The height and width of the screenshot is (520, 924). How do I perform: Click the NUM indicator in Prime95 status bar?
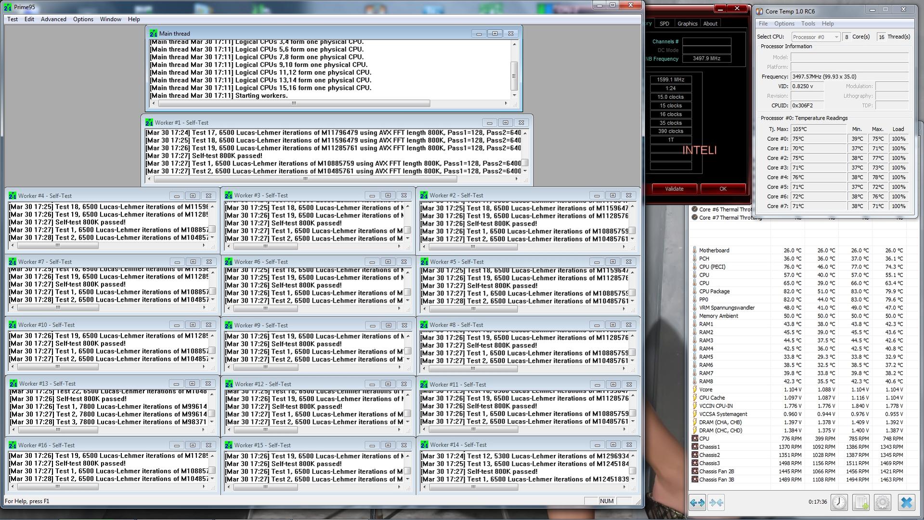point(607,501)
